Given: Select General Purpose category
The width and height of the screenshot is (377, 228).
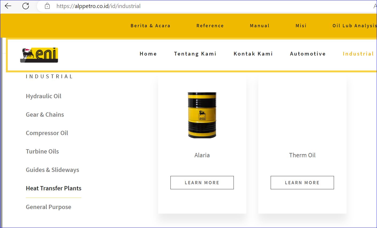Looking at the screenshot, I should coord(48,207).
